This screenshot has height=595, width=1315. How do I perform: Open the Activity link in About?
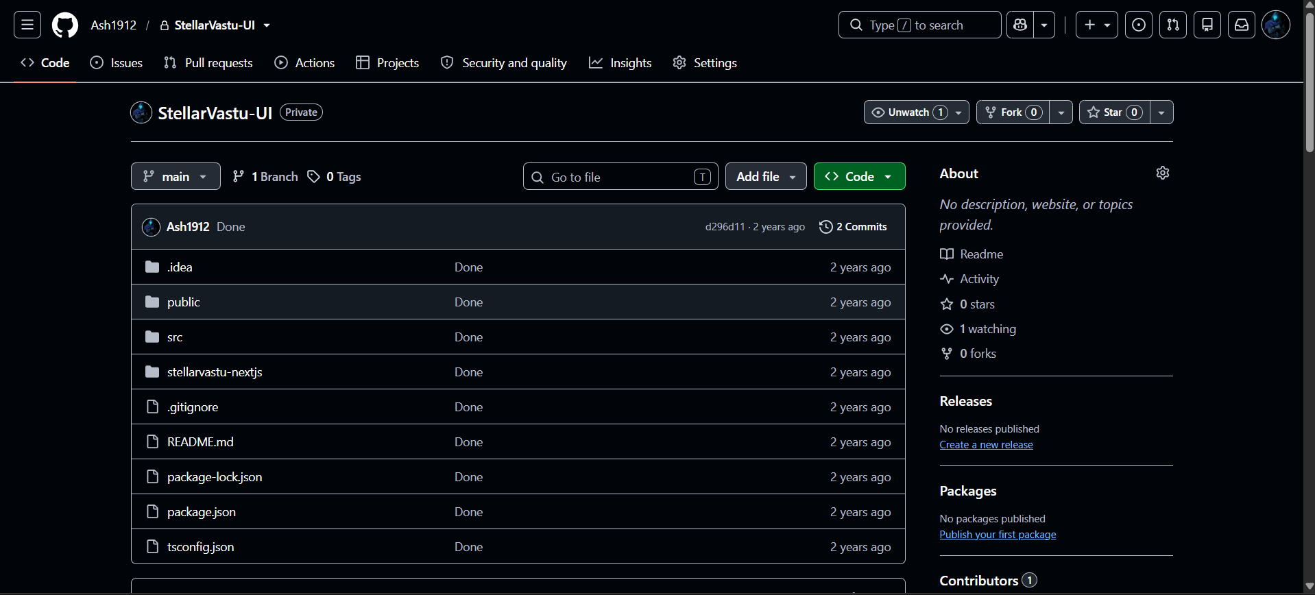tap(969, 279)
